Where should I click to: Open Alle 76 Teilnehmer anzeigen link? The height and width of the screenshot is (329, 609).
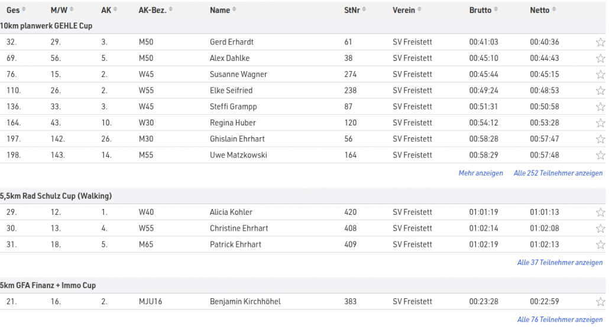[x=559, y=320]
